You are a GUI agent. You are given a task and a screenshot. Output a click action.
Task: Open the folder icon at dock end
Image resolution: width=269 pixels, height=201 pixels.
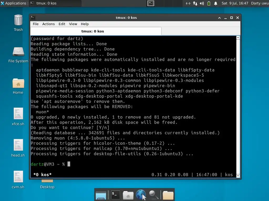click(x=168, y=195)
